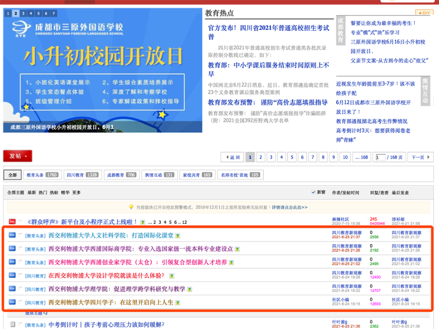Open link 誓要让你成为最幸福的考生！

(383, 23)
